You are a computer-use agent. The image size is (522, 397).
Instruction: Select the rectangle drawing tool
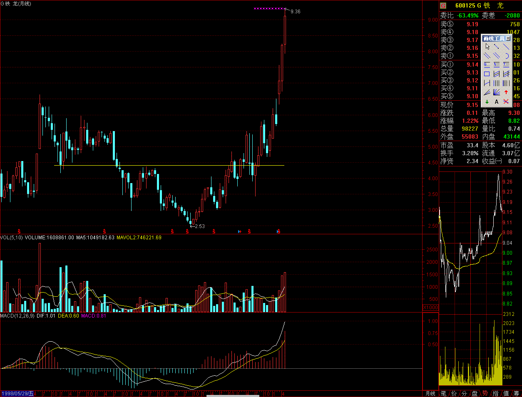(487, 74)
